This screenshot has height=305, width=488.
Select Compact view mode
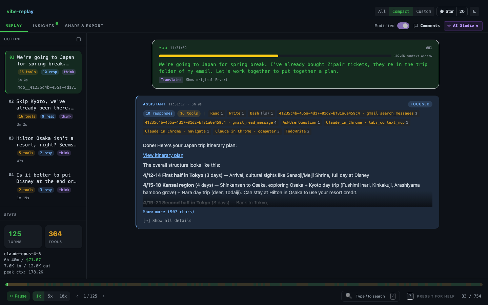(x=401, y=12)
